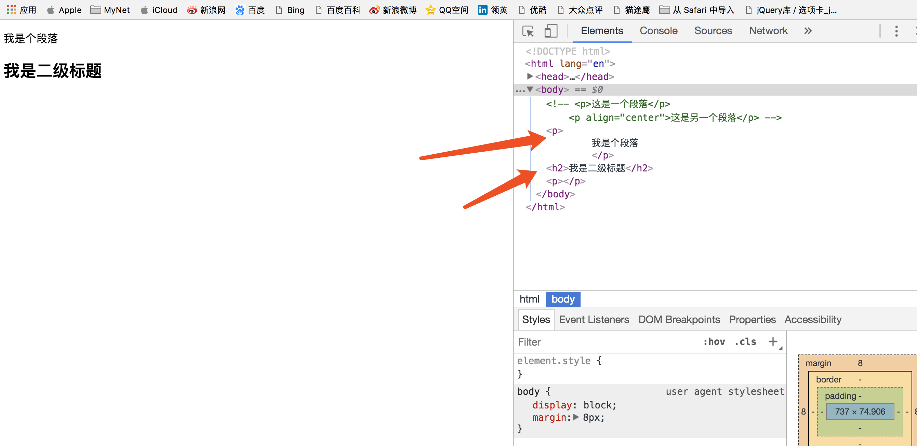
Task: Activate the inspect element picker icon
Action: tap(528, 31)
